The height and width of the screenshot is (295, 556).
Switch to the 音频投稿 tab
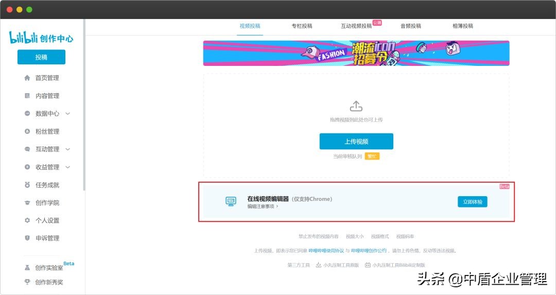[x=411, y=26]
